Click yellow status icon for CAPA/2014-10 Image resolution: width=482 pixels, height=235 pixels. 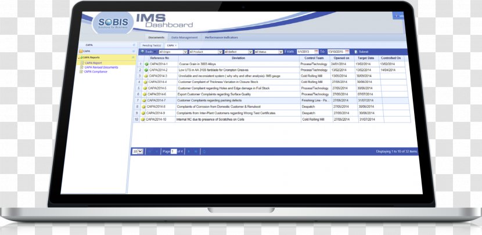[x=142, y=119]
